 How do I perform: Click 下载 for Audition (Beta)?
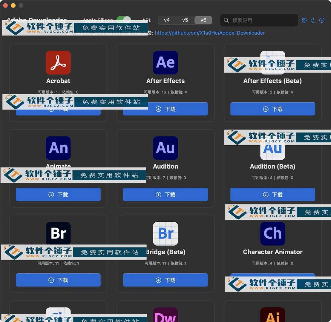pyautogui.click(x=273, y=194)
